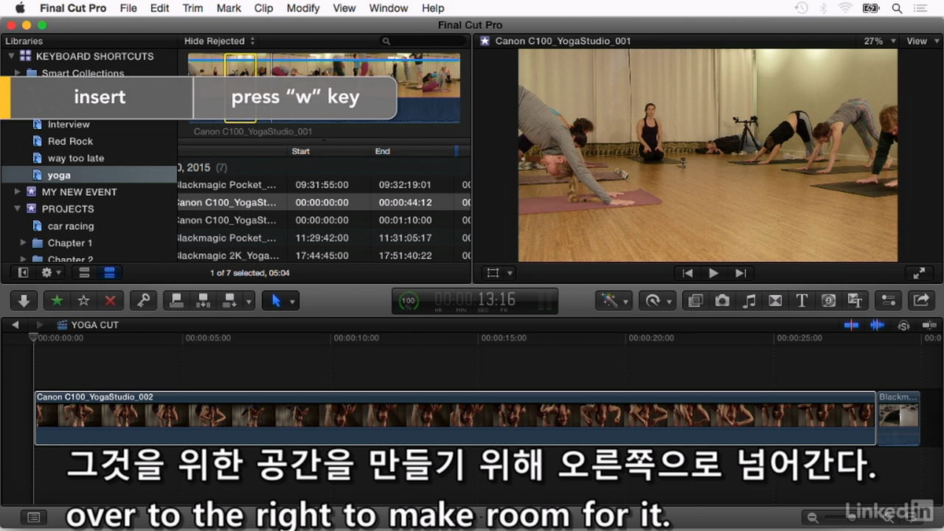The image size is (944, 531).
Task: Select the Interview keyword collection
Action: coord(69,125)
